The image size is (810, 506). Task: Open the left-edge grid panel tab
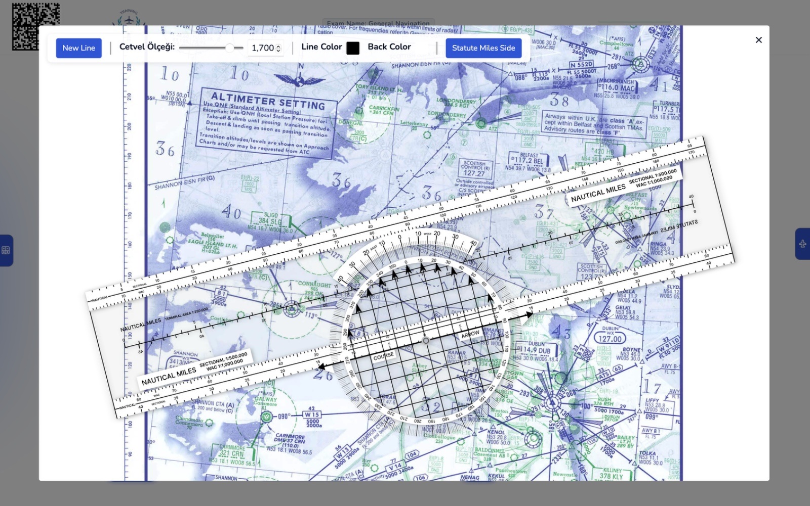[x=6, y=250]
